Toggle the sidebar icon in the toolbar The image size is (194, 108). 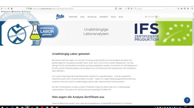tap(185, 8)
